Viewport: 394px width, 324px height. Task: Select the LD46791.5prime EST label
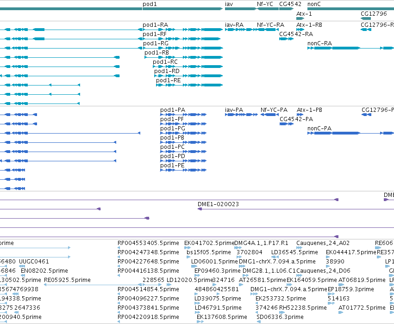218,308
